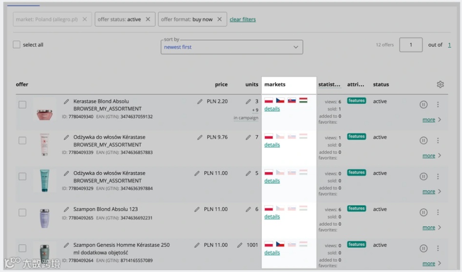462x272 pixels.
Task: Pause the Szampon Genesis Homme offer
Action: (x=423, y=249)
